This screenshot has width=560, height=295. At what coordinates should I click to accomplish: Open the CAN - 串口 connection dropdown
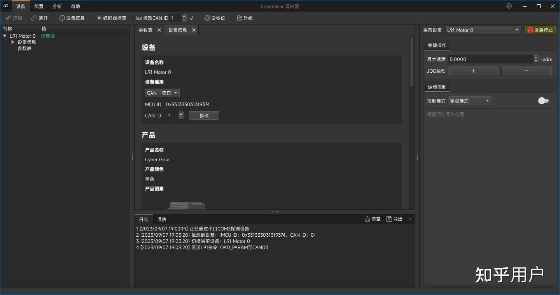pyautogui.click(x=162, y=93)
